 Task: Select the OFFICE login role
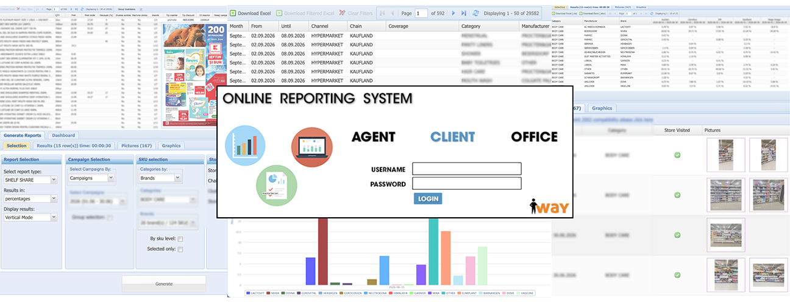pyautogui.click(x=534, y=136)
